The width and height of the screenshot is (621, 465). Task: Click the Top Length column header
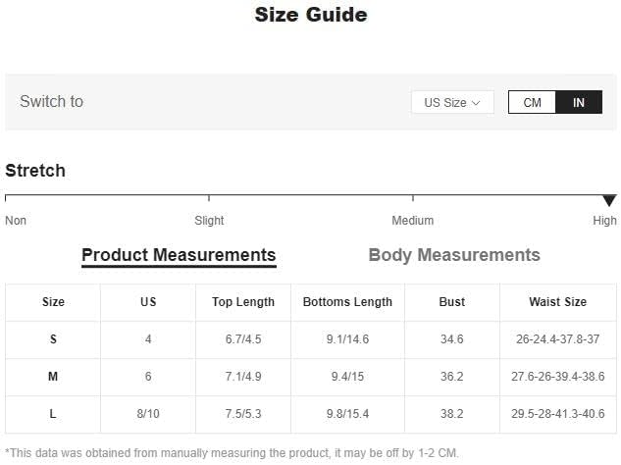tap(243, 302)
